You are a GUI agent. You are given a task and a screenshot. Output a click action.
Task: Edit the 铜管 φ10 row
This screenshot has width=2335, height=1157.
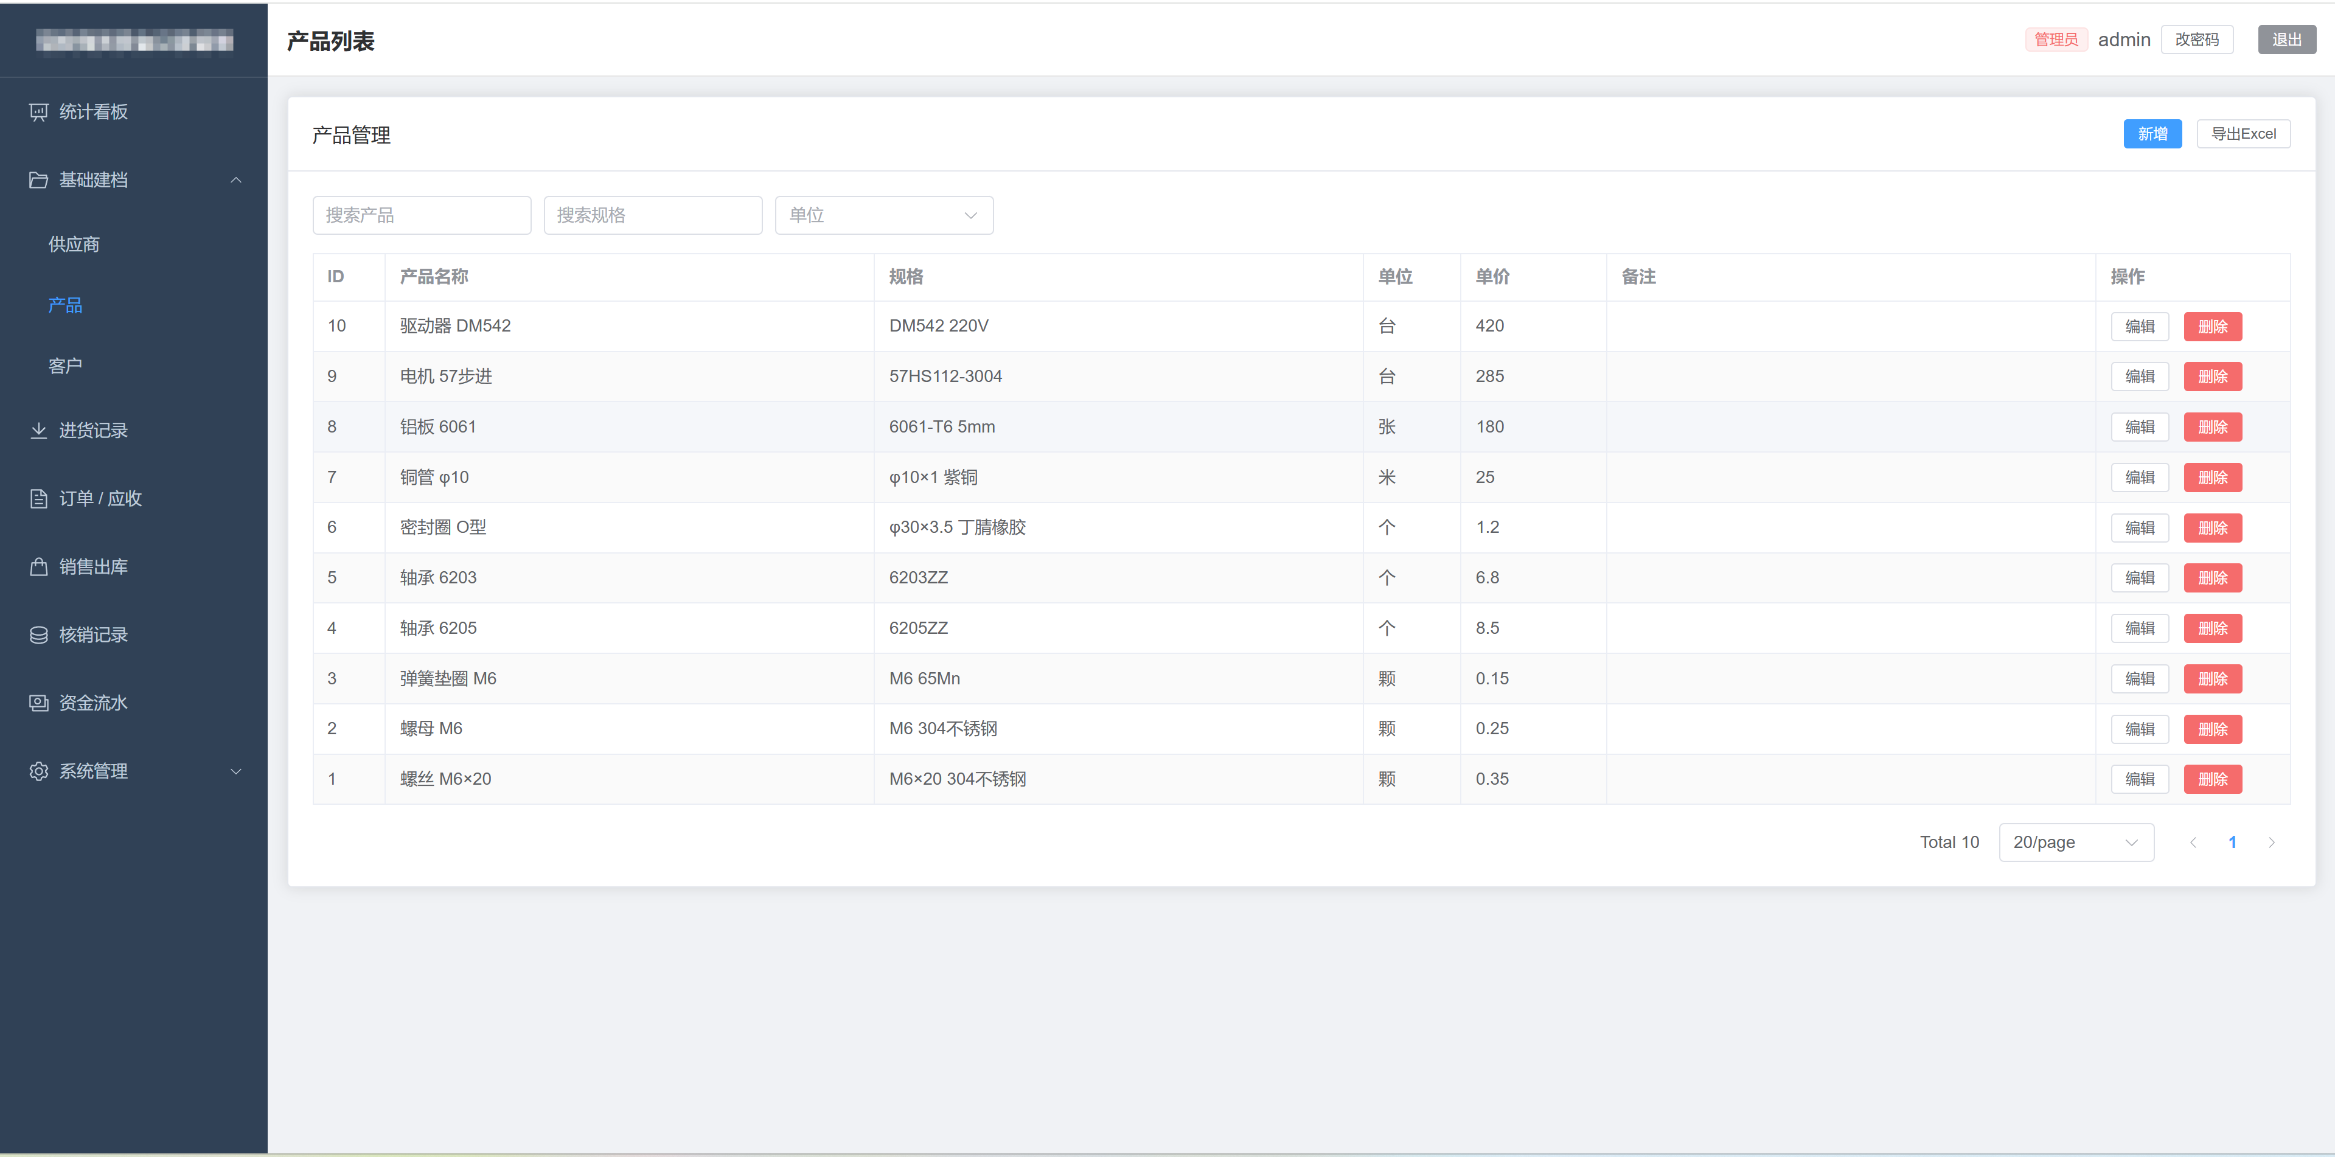coord(2139,478)
